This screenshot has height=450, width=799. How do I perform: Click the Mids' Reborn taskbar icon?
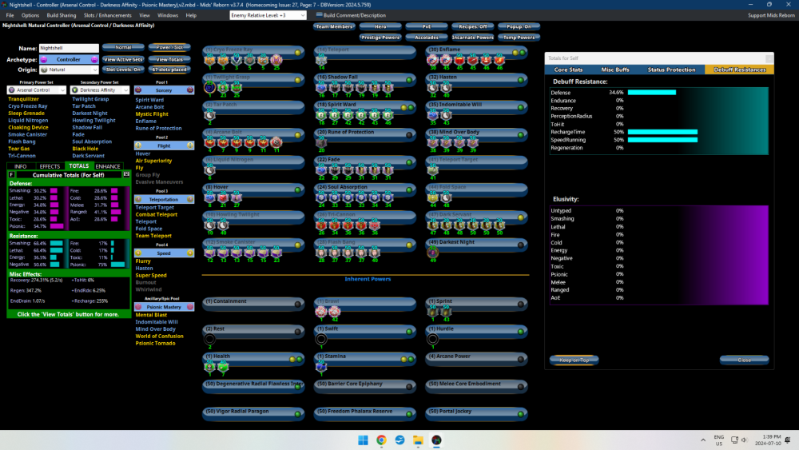click(436, 440)
